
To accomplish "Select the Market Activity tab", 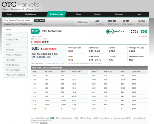I will (x=56, y=14).
